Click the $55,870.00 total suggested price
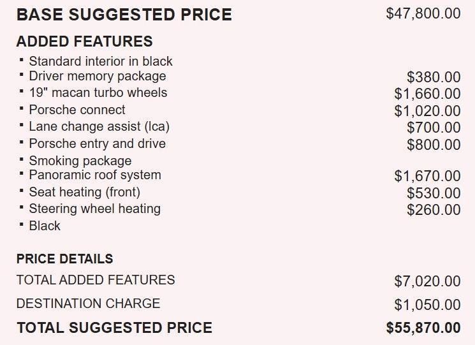The image size is (475, 345). click(x=423, y=328)
